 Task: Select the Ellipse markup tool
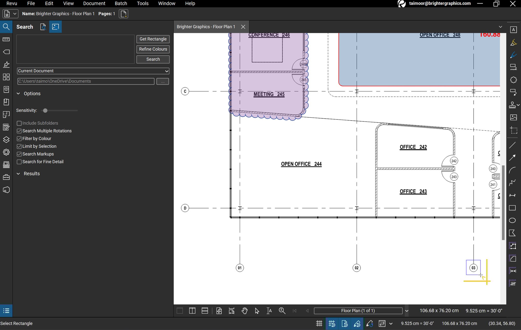pos(512,220)
